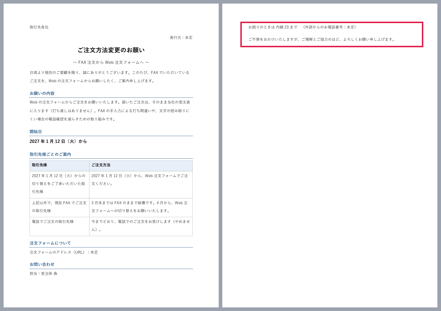Select the heading 開始日
The width and height of the screenshot is (441, 311).
point(36,132)
